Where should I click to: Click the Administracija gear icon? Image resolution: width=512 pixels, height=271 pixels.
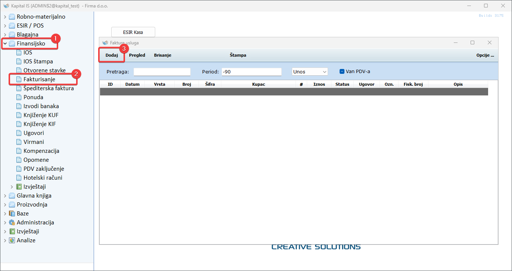(12, 223)
